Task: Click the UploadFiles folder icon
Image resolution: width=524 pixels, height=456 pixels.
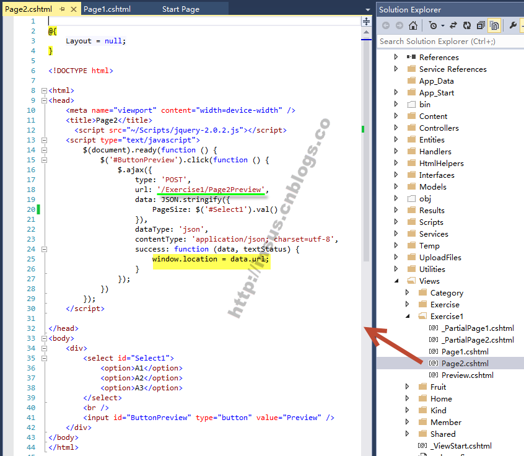Action: coord(411,257)
